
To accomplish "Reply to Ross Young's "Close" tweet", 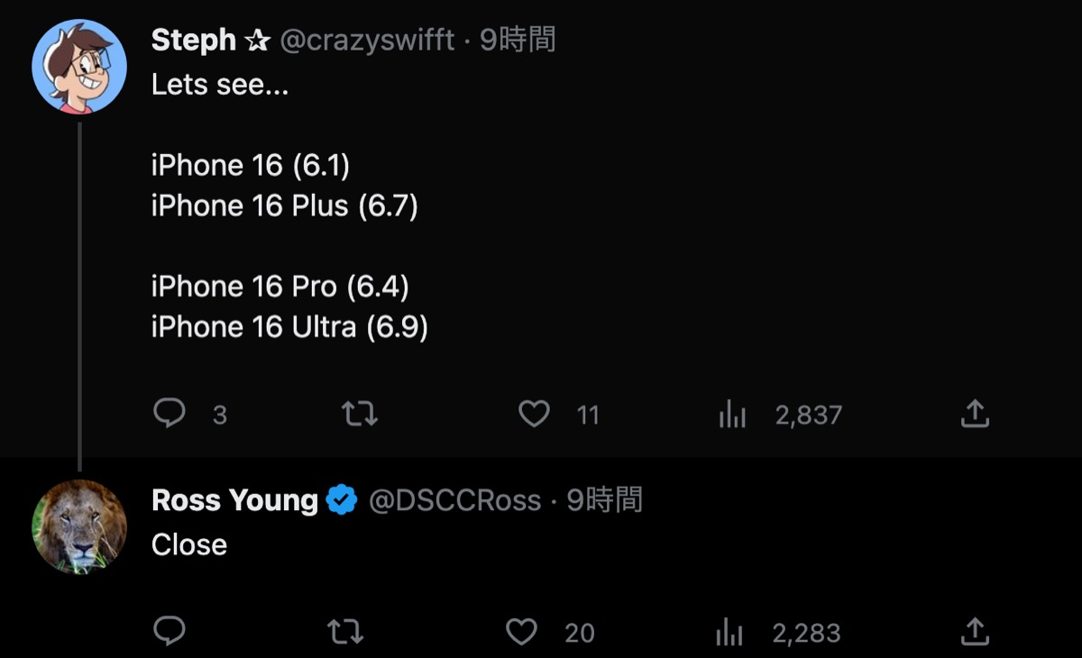I will 170,632.
